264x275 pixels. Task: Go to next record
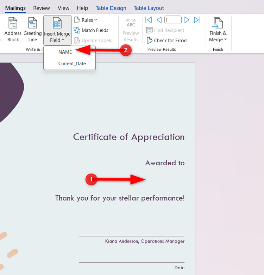187,20
